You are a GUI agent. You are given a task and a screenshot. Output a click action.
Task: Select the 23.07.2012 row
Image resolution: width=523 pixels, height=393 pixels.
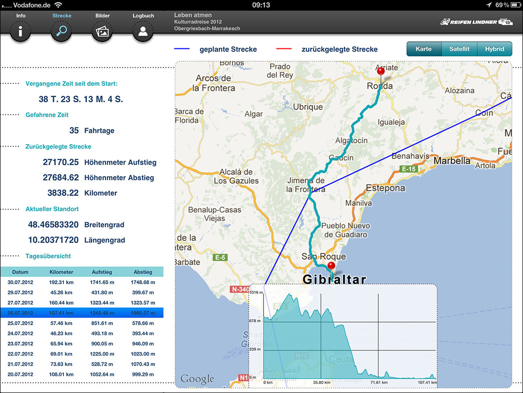tap(82, 344)
